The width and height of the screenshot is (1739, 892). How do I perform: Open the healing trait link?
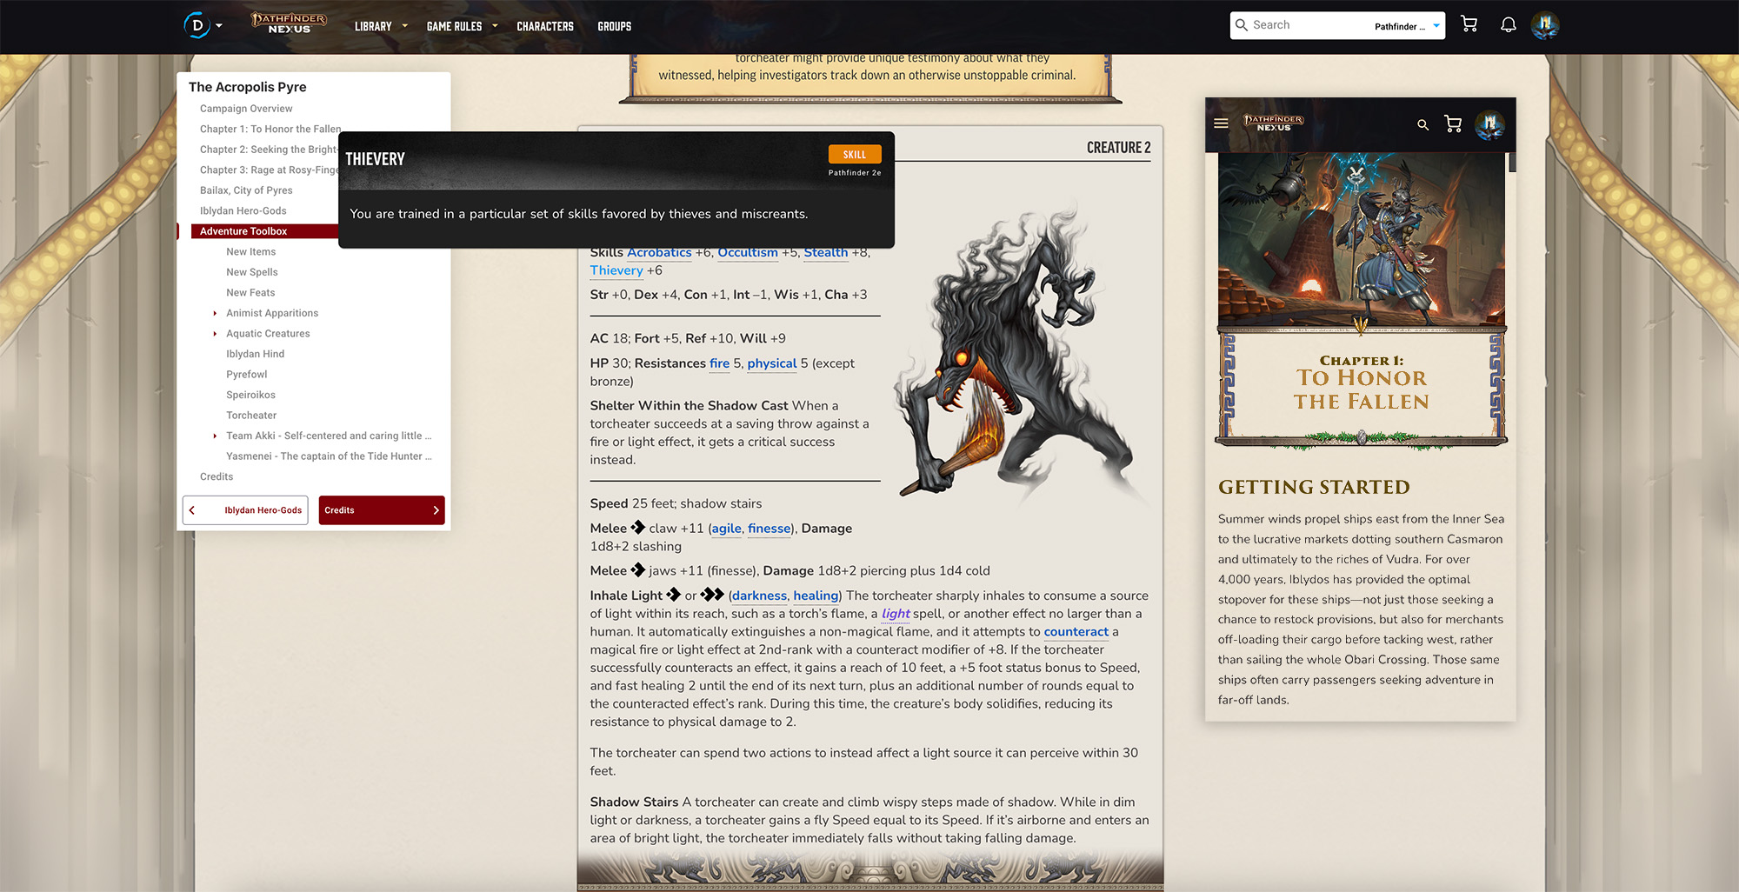tap(816, 596)
